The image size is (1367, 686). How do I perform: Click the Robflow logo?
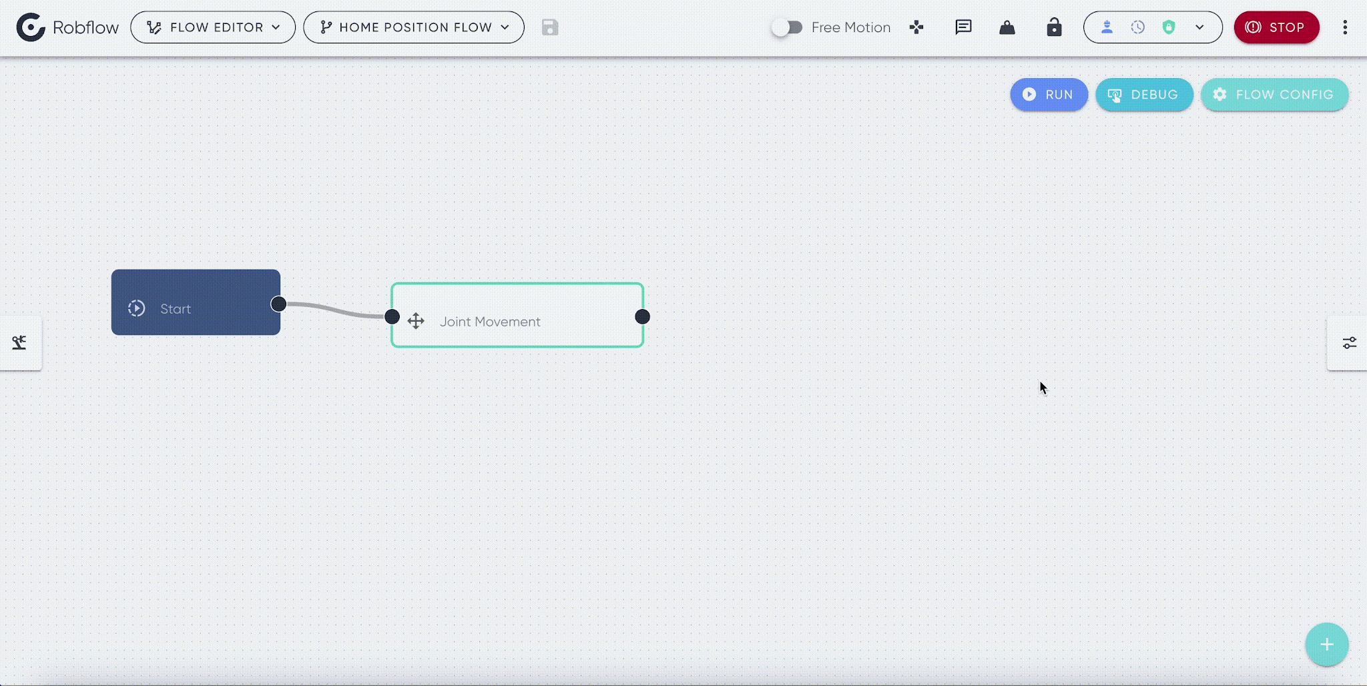click(67, 27)
